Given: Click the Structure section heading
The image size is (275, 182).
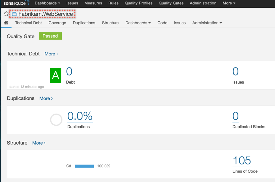Looking at the screenshot, I should click(x=17, y=143).
